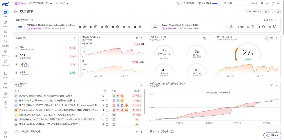Open 重大度ごとのイシュー widget three-dot menu
The image size is (284, 140).
[x=142, y=38]
